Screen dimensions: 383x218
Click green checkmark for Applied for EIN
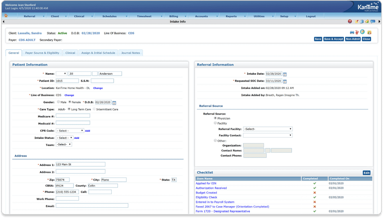(x=315, y=183)
